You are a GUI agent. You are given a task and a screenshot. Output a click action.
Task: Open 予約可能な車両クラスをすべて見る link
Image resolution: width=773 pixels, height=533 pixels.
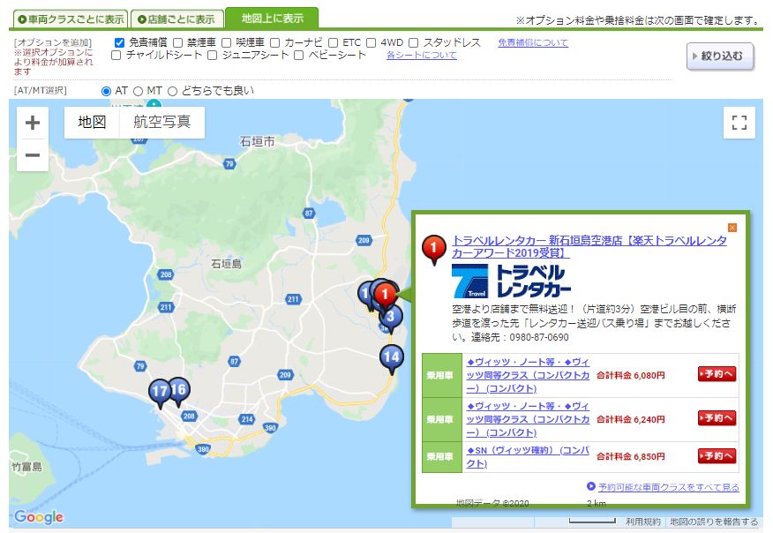(x=669, y=487)
